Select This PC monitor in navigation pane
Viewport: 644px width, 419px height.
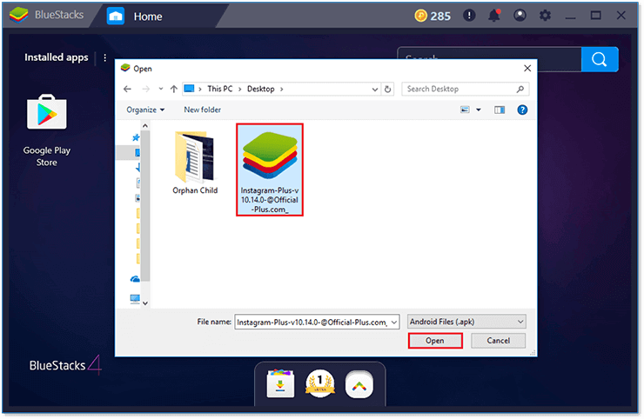coord(135,298)
